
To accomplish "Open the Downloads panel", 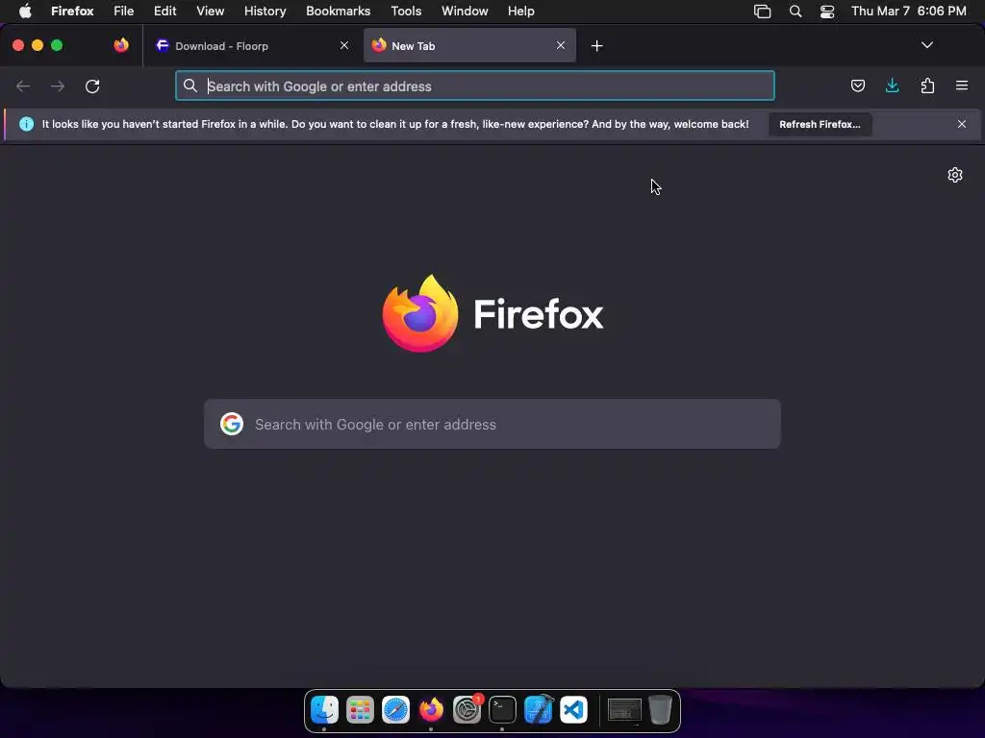I will click(x=892, y=86).
